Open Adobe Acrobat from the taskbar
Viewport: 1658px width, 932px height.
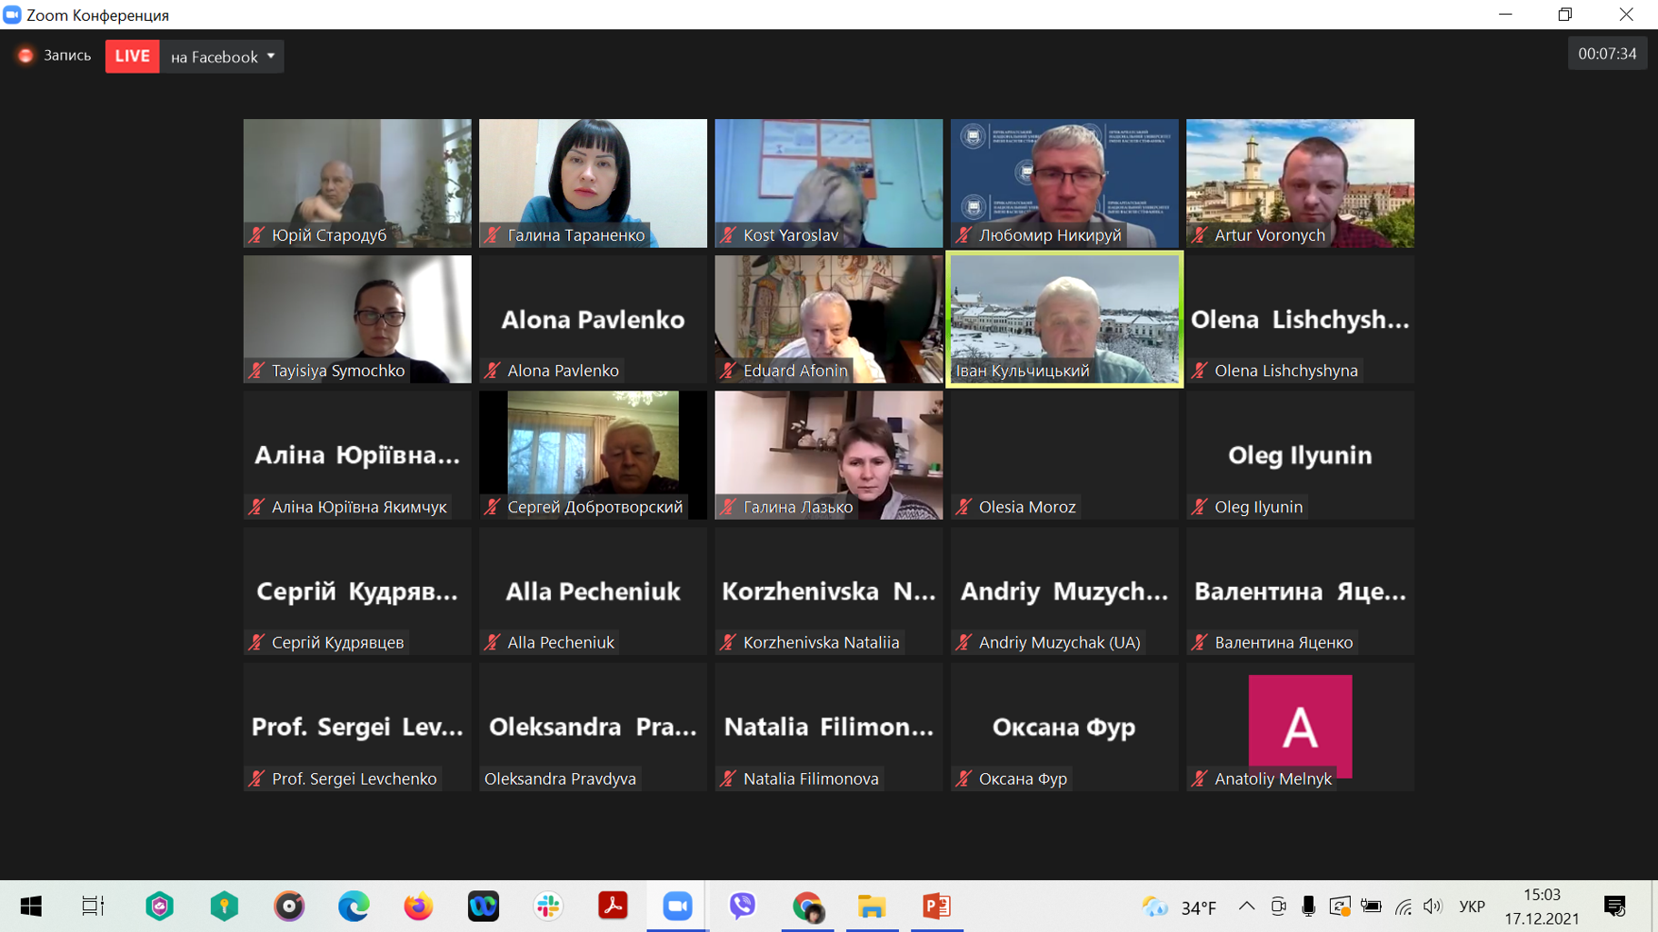(x=613, y=906)
